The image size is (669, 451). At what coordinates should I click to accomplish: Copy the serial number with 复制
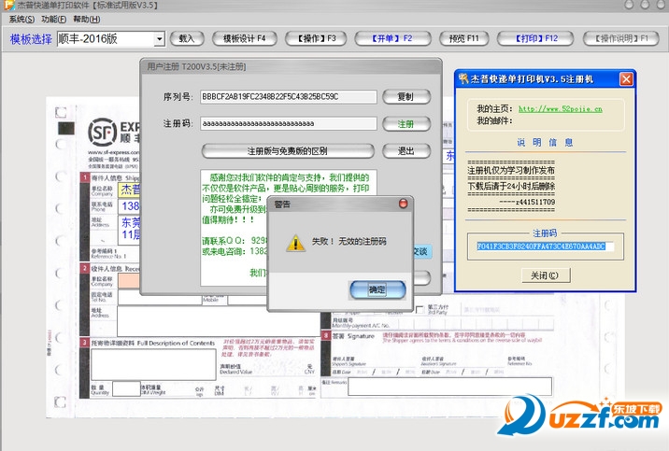tap(406, 97)
